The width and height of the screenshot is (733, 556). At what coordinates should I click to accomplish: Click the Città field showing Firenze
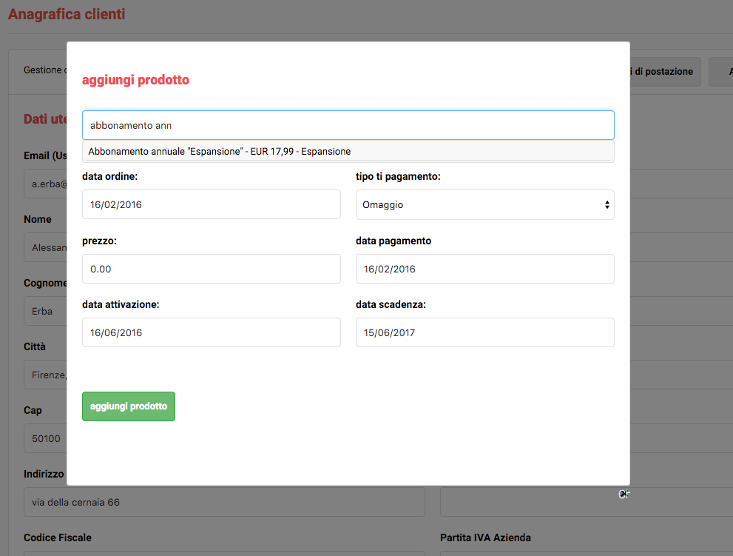[44, 375]
